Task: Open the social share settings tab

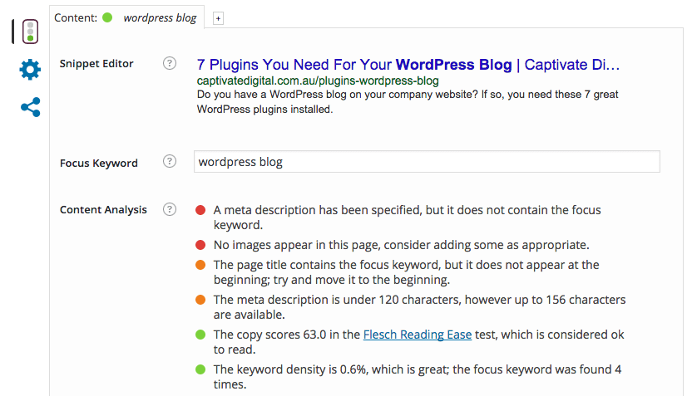Action: pyautogui.click(x=31, y=107)
